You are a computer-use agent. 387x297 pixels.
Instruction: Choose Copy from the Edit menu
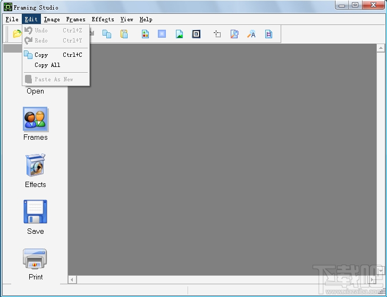56,55
